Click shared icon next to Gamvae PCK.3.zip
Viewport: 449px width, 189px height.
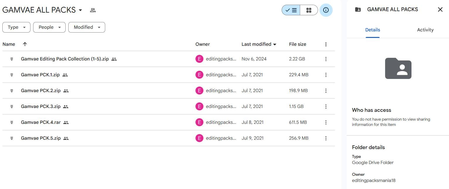click(x=66, y=107)
